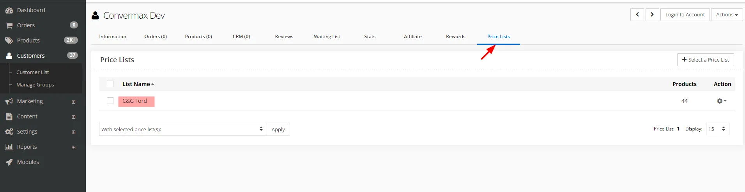Click the Orders shopping cart icon
Image resolution: width=745 pixels, height=192 pixels.
(9, 26)
